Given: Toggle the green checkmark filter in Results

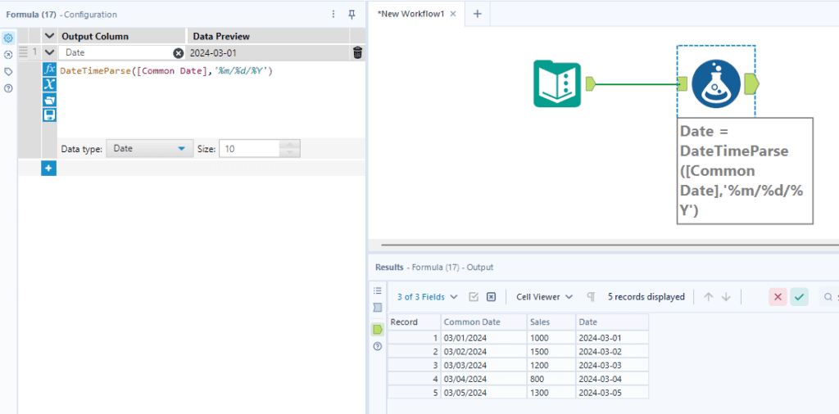Looking at the screenshot, I should coord(799,297).
